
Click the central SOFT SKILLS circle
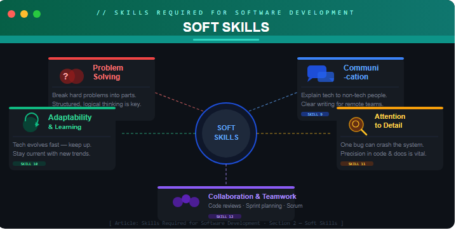(x=226, y=133)
